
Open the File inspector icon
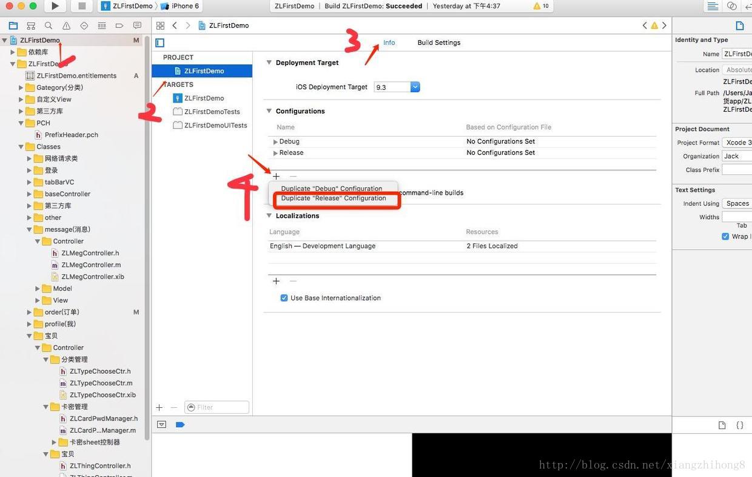coord(739,25)
